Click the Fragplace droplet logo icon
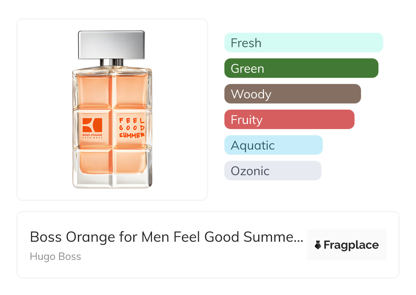416x295 pixels. pyautogui.click(x=318, y=245)
